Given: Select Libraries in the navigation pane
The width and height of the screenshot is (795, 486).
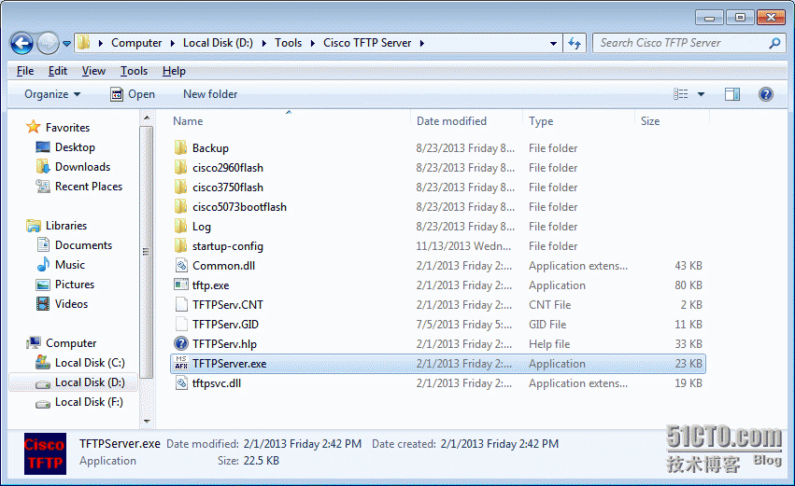Looking at the screenshot, I should [66, 226].
